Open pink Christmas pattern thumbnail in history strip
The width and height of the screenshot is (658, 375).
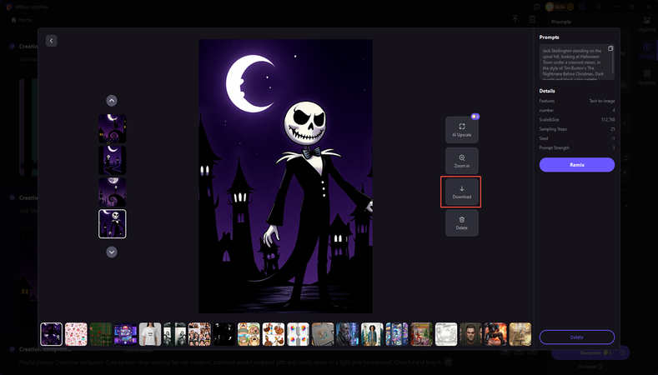click(x=76, y=334)
